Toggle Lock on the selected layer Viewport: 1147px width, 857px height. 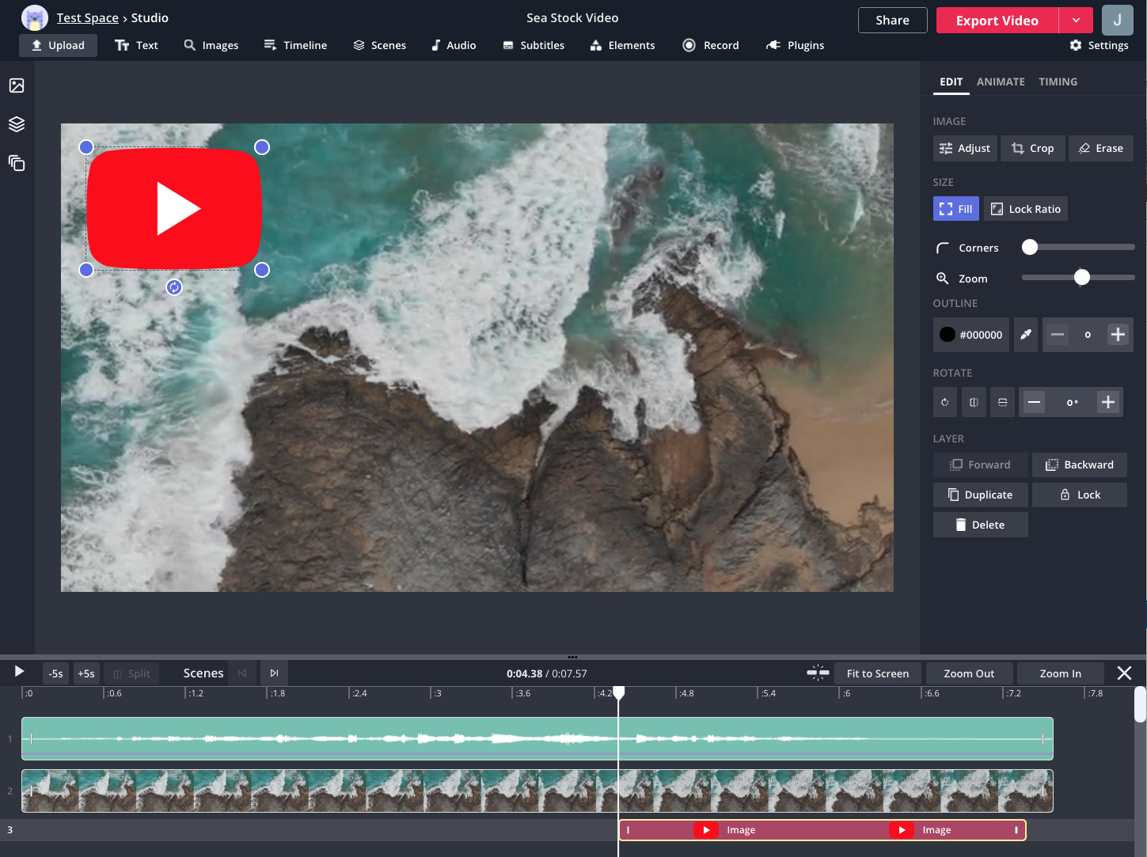(1079, 495)
